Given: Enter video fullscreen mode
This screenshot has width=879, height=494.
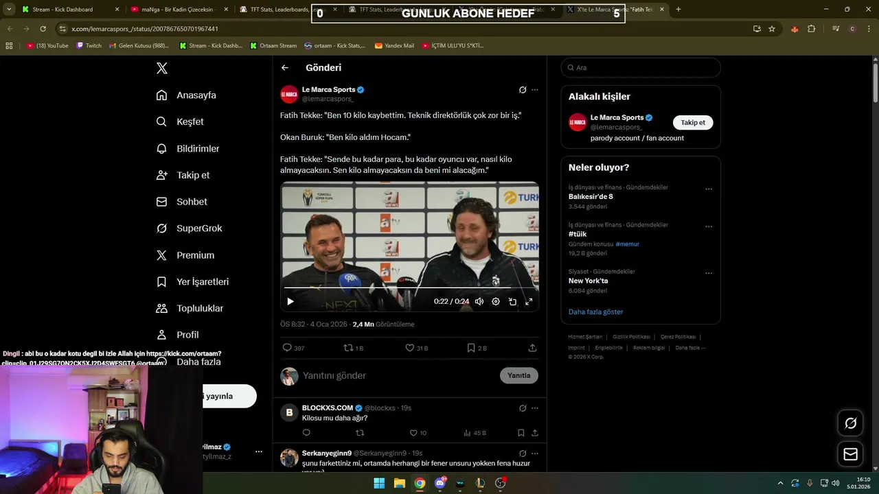Looking at the screenshot, I should pyautogui.click(x=529, y=301).
